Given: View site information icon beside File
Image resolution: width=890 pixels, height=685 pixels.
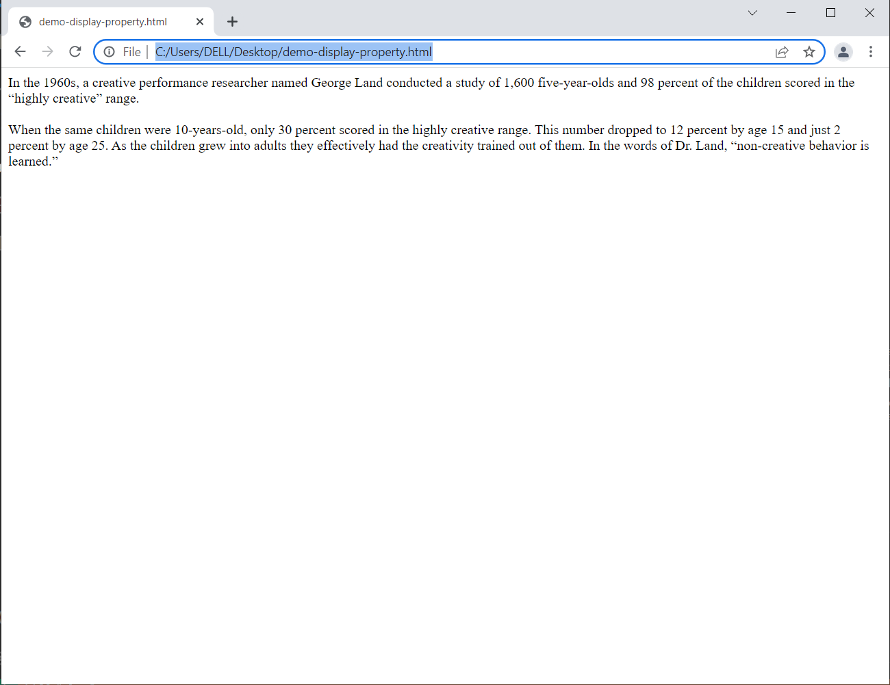Looking at the screenshot, I should [110, 52].
